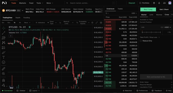Image resolution: width=173 pixels, height=93 pixels.
Task: Select the 15m timeframe
Action: point(9,23)
